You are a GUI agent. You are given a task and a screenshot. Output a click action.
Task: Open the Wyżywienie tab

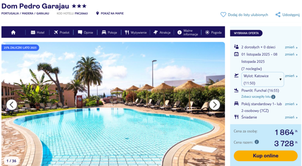pos(136,32)
